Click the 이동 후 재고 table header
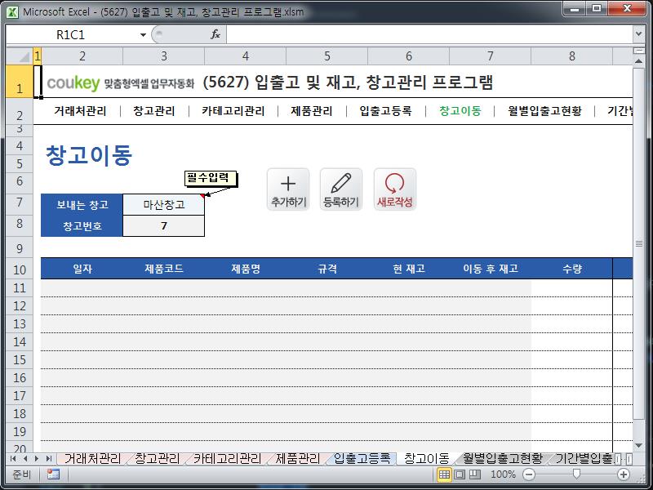Viewport: 653px width, 490px height. [491, 269]
